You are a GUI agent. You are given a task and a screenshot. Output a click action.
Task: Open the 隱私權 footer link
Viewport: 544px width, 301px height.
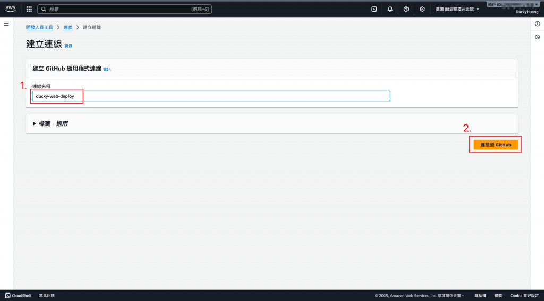(x=480, y=296)
